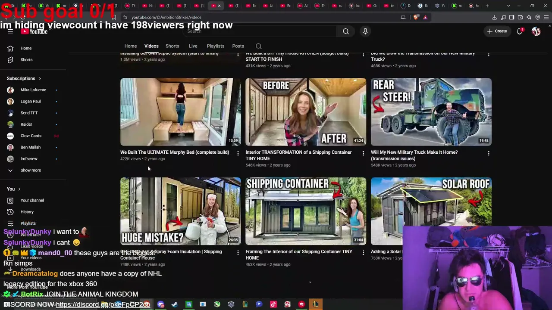
Task: Open options for Blow the Transmission video
Action: pyautogui.click(x=489, y=54)
